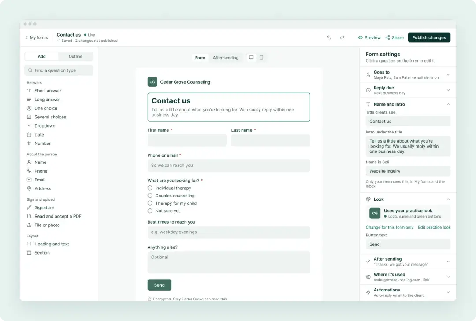Click '2 changes not published' status text
476x321 pixels.
click(96, 41)
